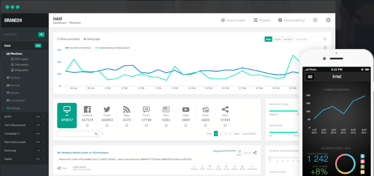Expand the AMD project chevron
374x176 pixels.
43,117
